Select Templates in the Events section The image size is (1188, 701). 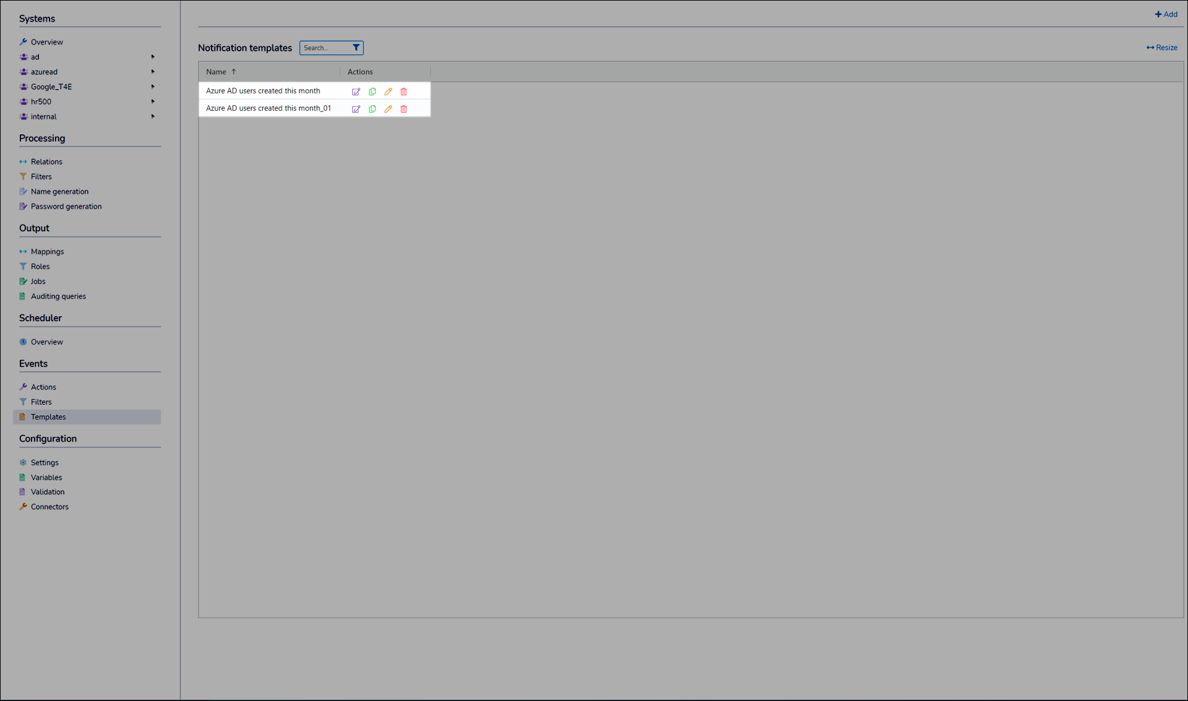click(x=48, y=416)
